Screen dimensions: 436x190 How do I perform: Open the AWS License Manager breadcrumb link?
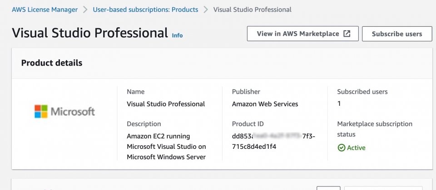click(x=45, y=9)
